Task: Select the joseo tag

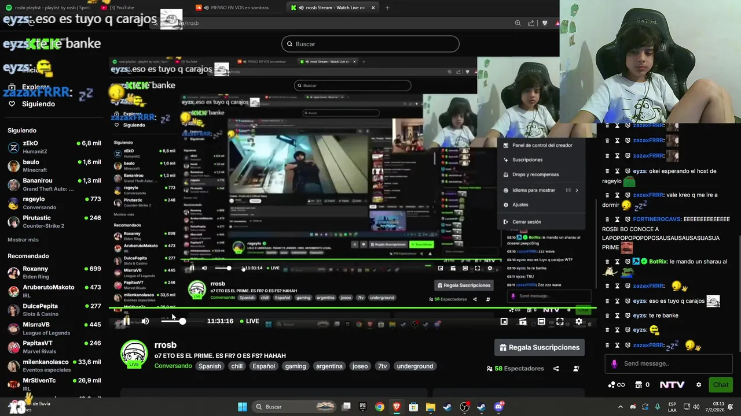Action: point(360,366)
